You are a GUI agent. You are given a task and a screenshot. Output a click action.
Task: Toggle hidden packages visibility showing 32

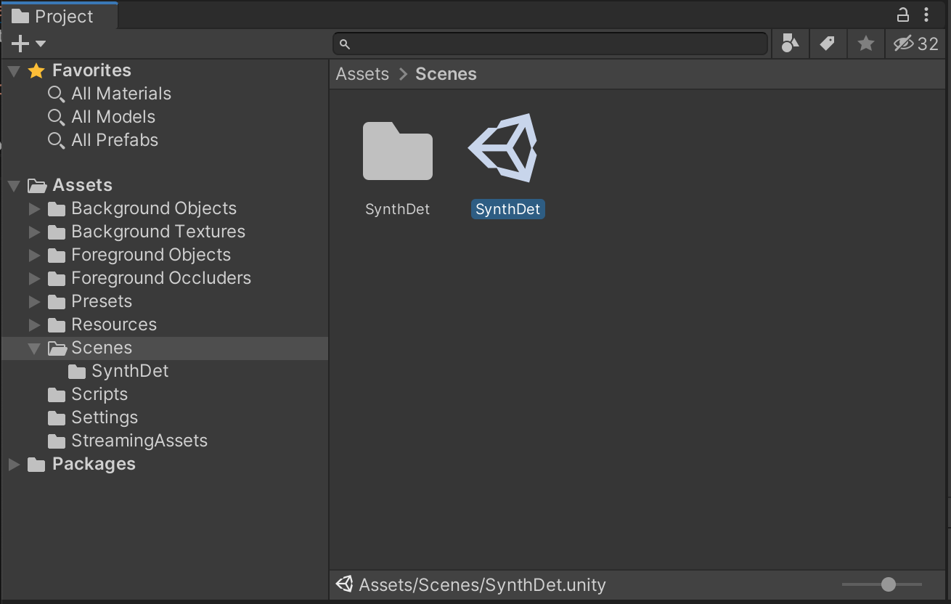tap(916, 44)
